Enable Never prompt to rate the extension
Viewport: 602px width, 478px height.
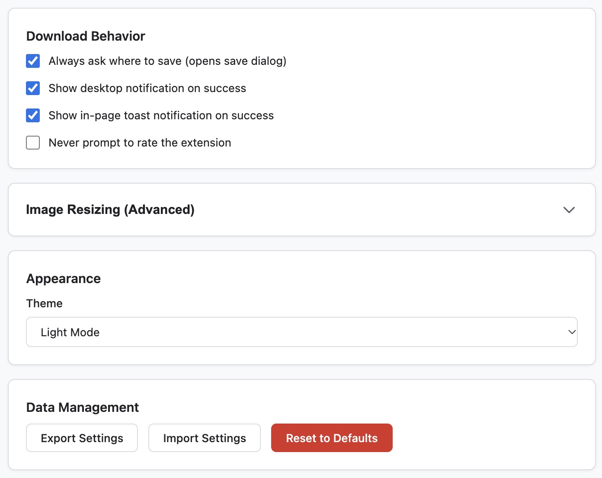[x=33, y=143]
